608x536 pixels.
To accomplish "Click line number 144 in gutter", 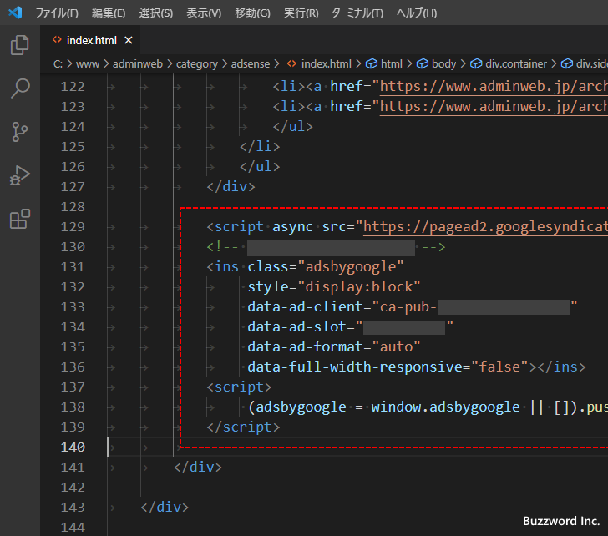I will click(x=73, y=528).
